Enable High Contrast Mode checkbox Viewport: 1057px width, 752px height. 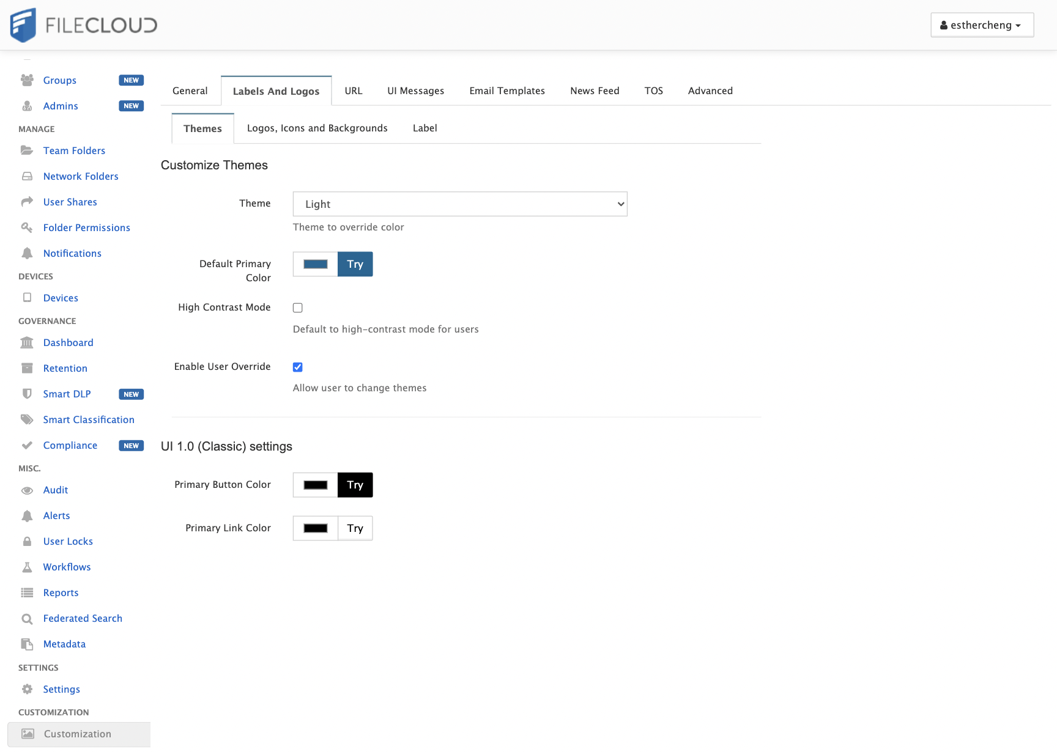point(298,308)
